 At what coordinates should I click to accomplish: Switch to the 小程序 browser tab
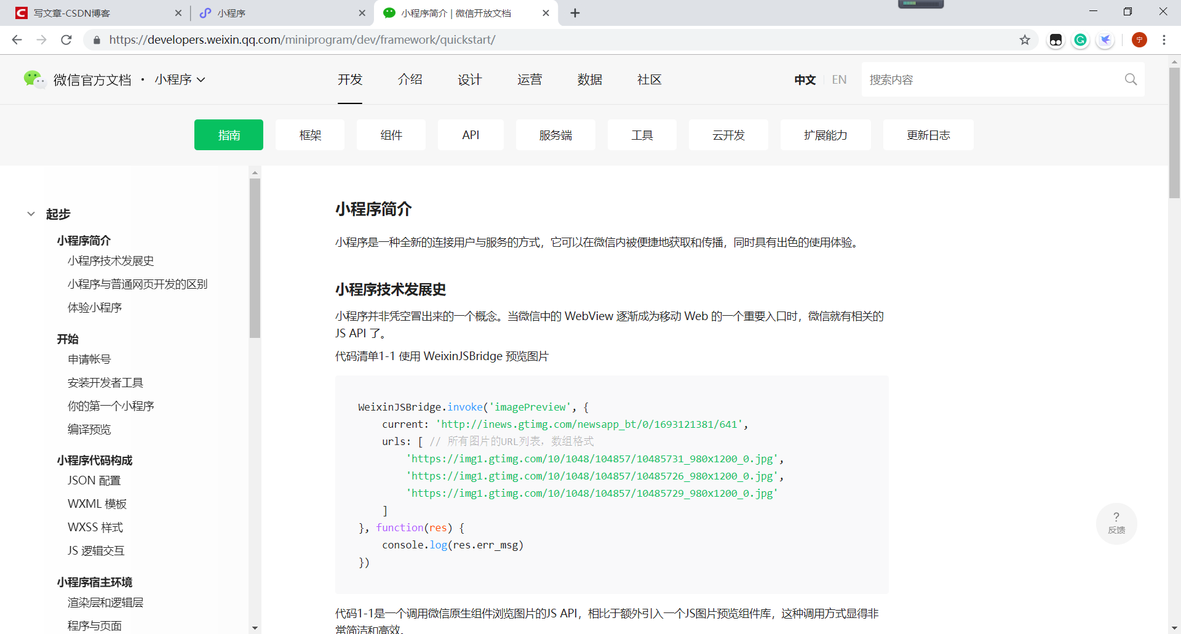pos(283,13)
